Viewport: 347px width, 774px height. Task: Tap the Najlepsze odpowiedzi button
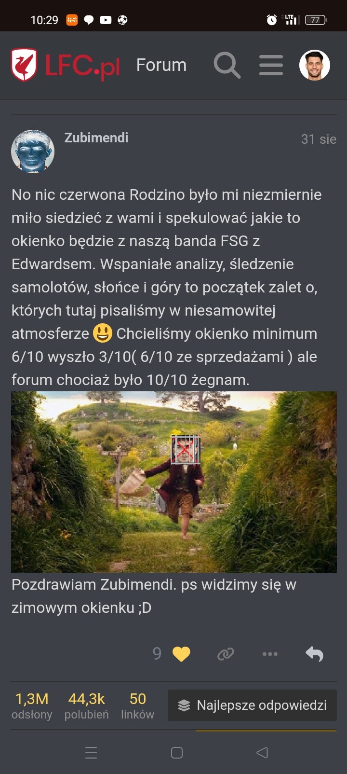coord(252,705)
